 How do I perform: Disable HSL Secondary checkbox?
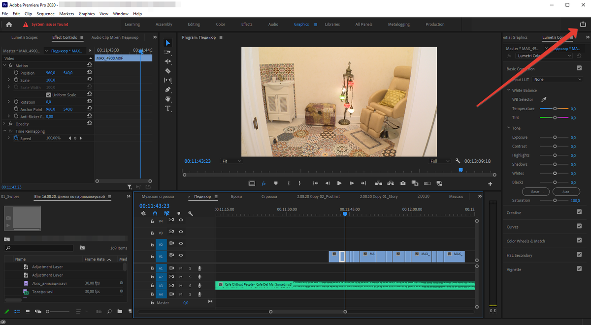579,255
